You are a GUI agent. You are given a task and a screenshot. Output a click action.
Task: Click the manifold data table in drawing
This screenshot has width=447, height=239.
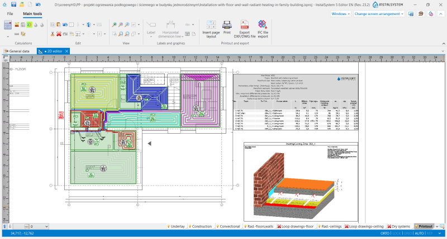point(296,103)
